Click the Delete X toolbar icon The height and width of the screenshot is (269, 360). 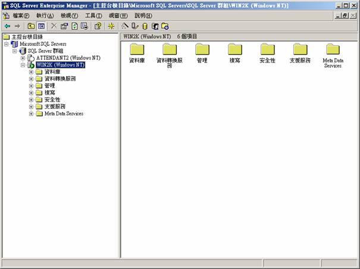point(54,26)
